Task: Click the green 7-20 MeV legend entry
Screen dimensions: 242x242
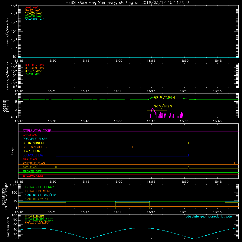Action: coord(33,74)
